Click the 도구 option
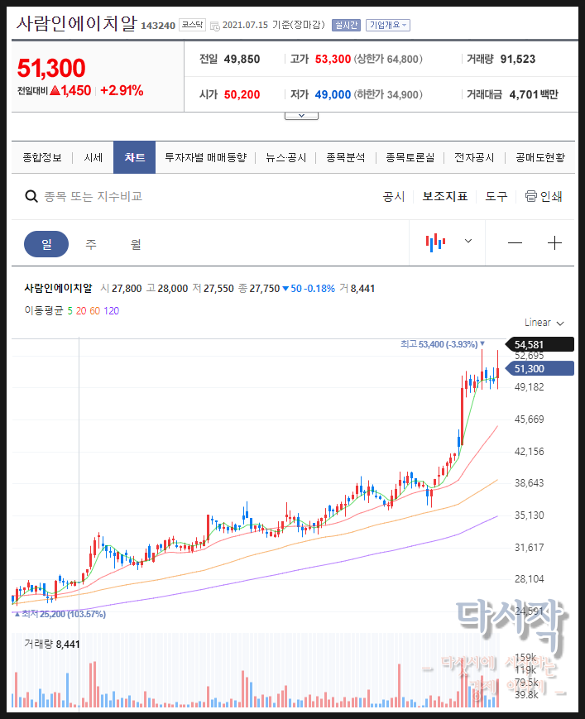The image size is (585, 719). (496, 197)
